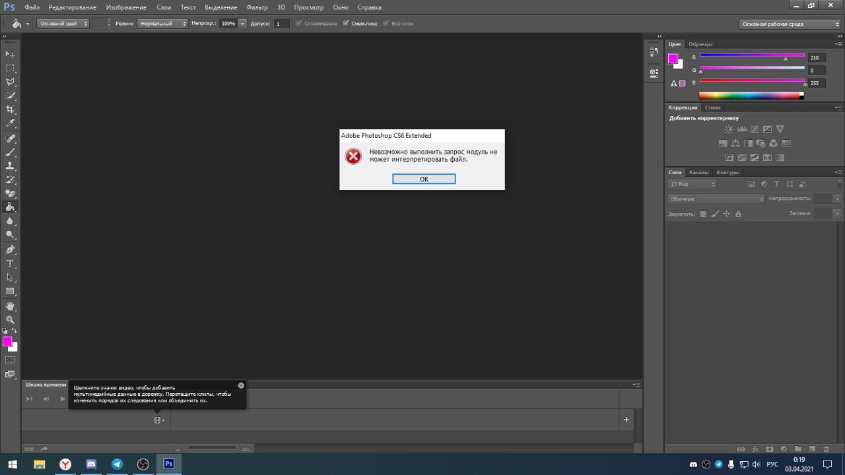
Task: Select the Paint Bucket tool in toolbox
Action: 10,207
